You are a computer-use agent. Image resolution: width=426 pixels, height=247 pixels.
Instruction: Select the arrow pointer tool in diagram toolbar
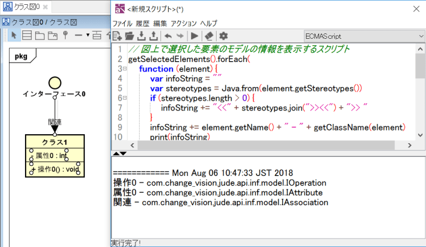pyautogui.click(x=15, y=36)
